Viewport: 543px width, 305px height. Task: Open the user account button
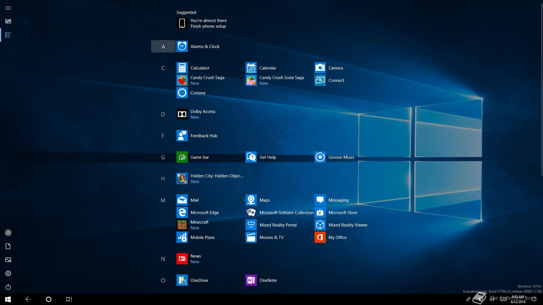pos(8,233)
